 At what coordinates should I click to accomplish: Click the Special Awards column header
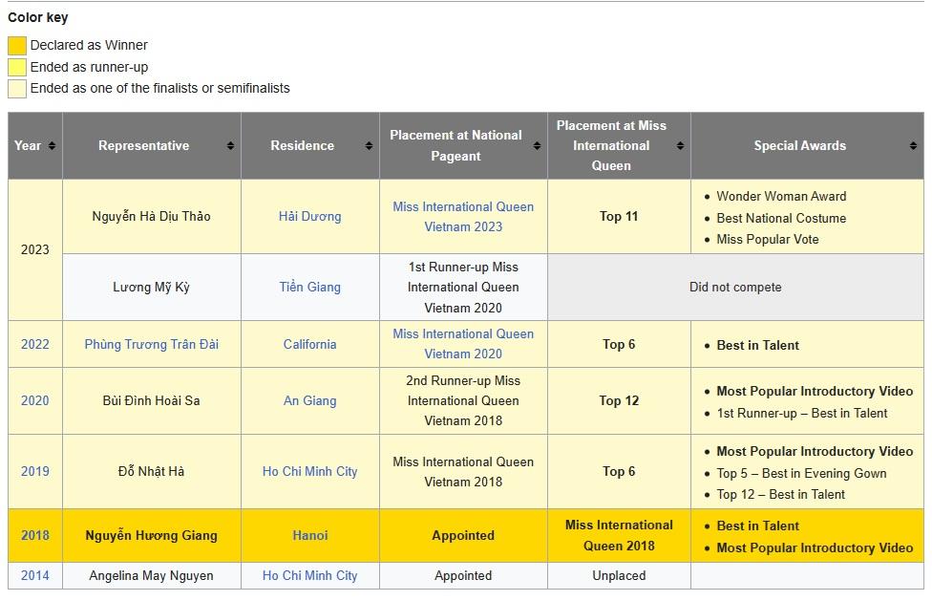pyautogui.click(x=807, y=145)
